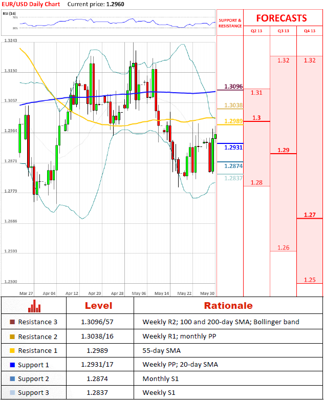
Task: Click the 1.3096 resistance level label
Action: point(233,87)
